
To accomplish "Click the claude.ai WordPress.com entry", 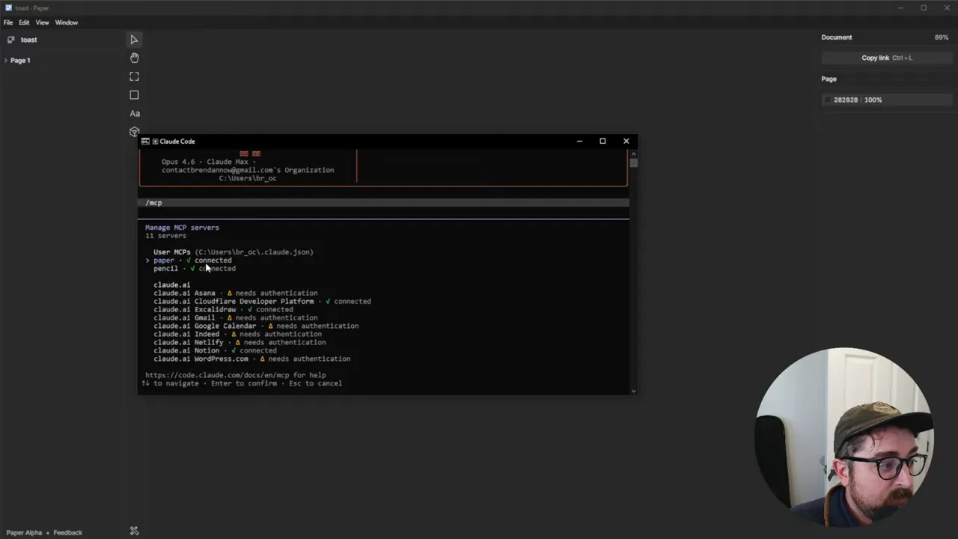I will (252, 359).
